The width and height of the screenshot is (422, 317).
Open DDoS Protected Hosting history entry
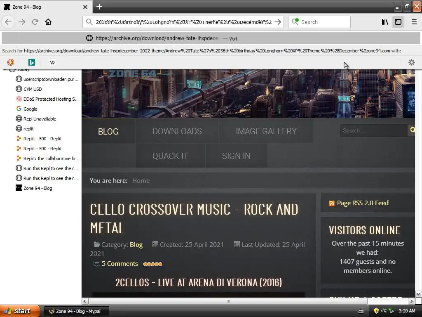[47, 99]
